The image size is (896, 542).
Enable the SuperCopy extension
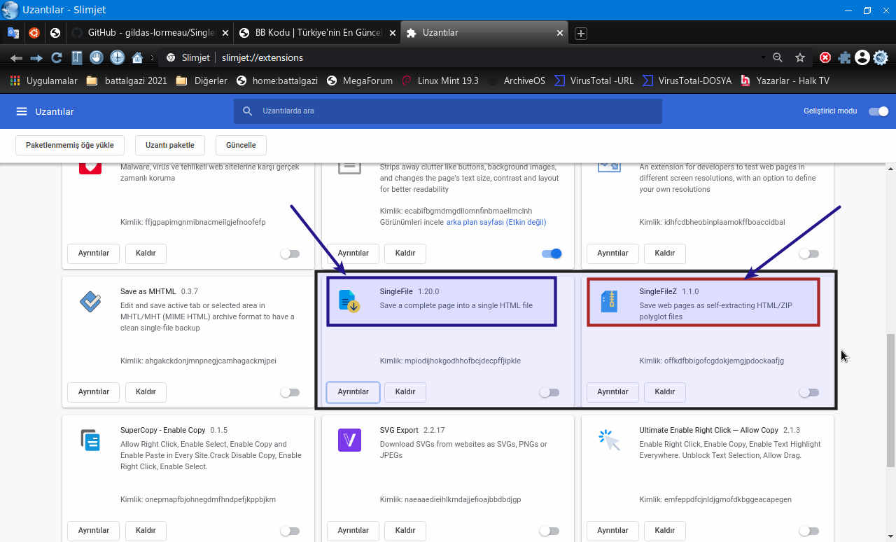click(x=290, y=531)
